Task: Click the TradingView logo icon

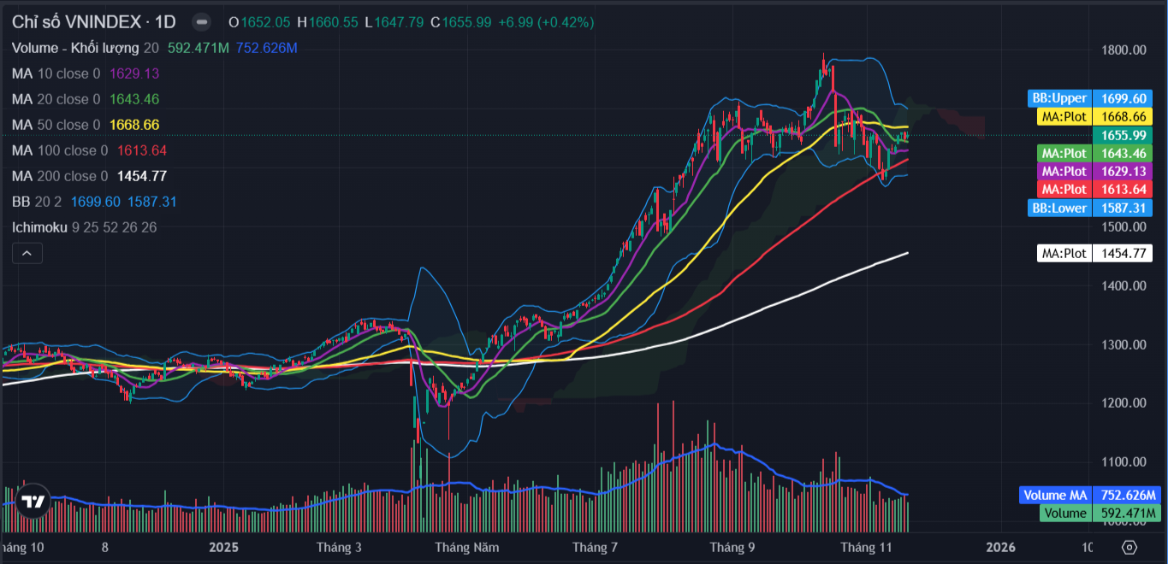Action: coord(33,502)
